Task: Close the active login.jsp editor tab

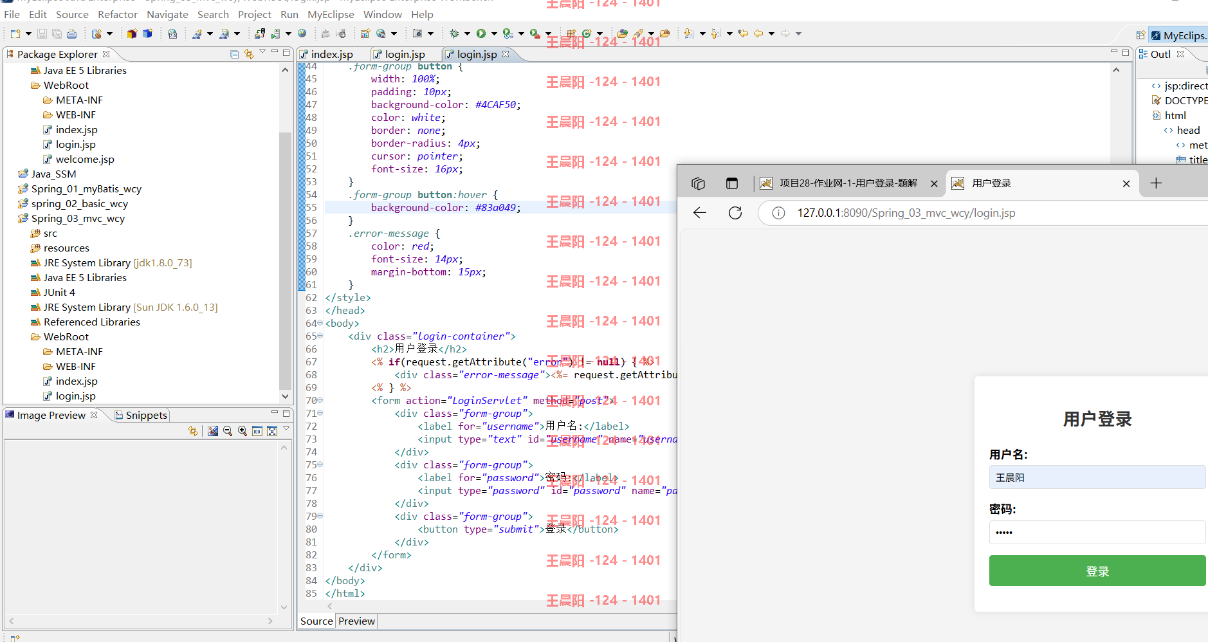Action: coord(506,54)
